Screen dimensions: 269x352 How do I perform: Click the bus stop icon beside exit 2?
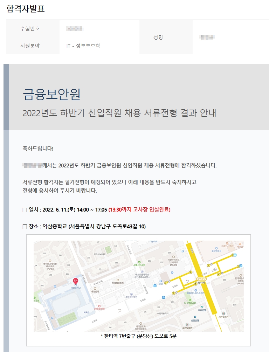pos(235,255)
